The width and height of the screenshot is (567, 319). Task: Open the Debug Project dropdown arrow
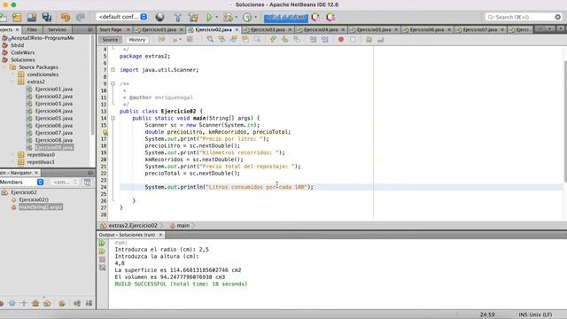click(237, 17)
